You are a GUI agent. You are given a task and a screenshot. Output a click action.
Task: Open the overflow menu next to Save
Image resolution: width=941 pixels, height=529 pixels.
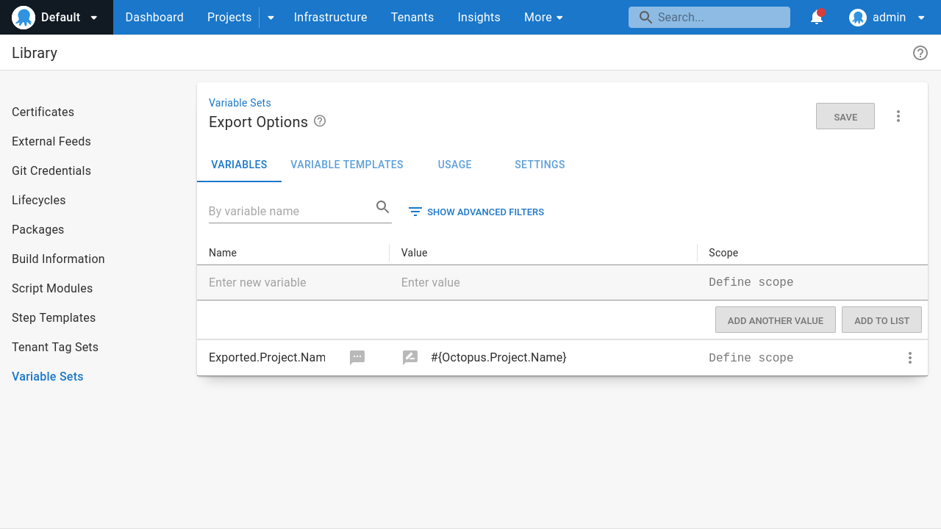tap(898, 116)
